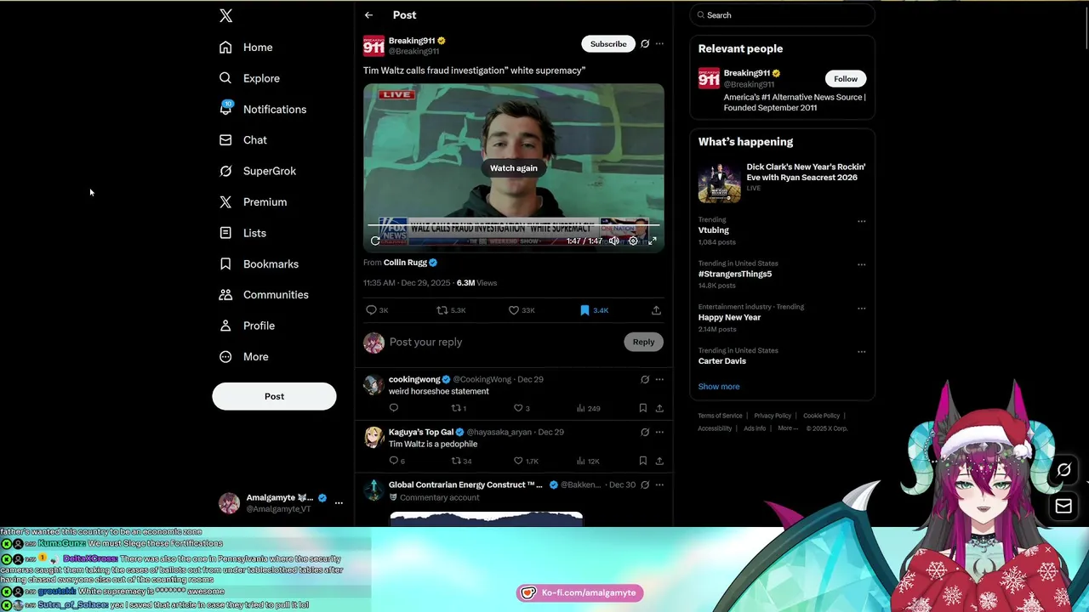
Task: Open more options on Kaguya's Top Gal comment
Action: [x=659, y=433]
